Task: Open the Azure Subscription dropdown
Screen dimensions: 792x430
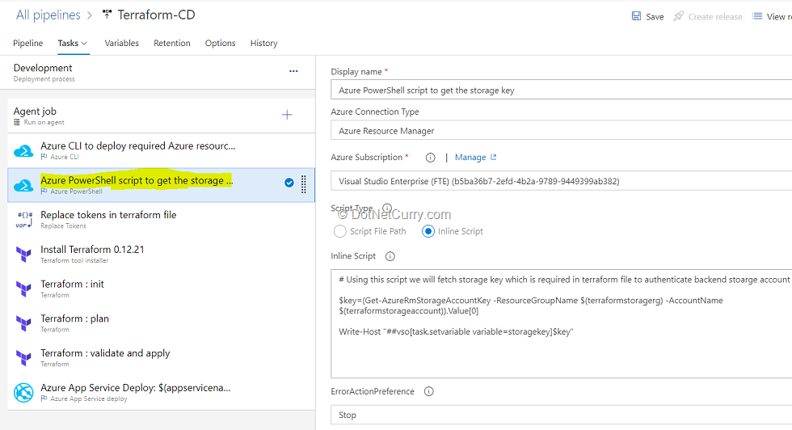Action: coord(561,181)
